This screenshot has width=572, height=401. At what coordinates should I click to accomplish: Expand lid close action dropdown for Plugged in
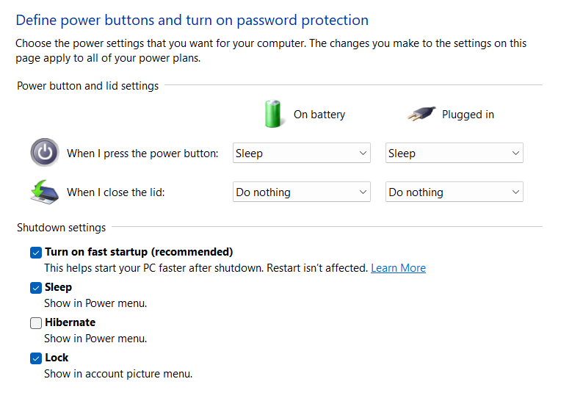[x=454, y=192]
